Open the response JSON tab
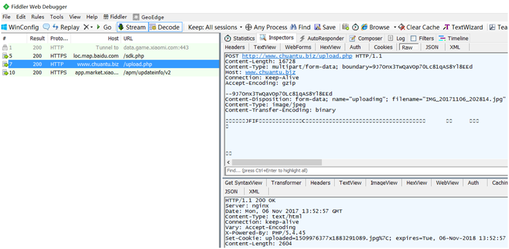The width and height of the screenshot is (509, 249). click(231, 191)
